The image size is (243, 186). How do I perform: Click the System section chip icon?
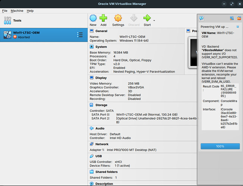pos(92,47)
